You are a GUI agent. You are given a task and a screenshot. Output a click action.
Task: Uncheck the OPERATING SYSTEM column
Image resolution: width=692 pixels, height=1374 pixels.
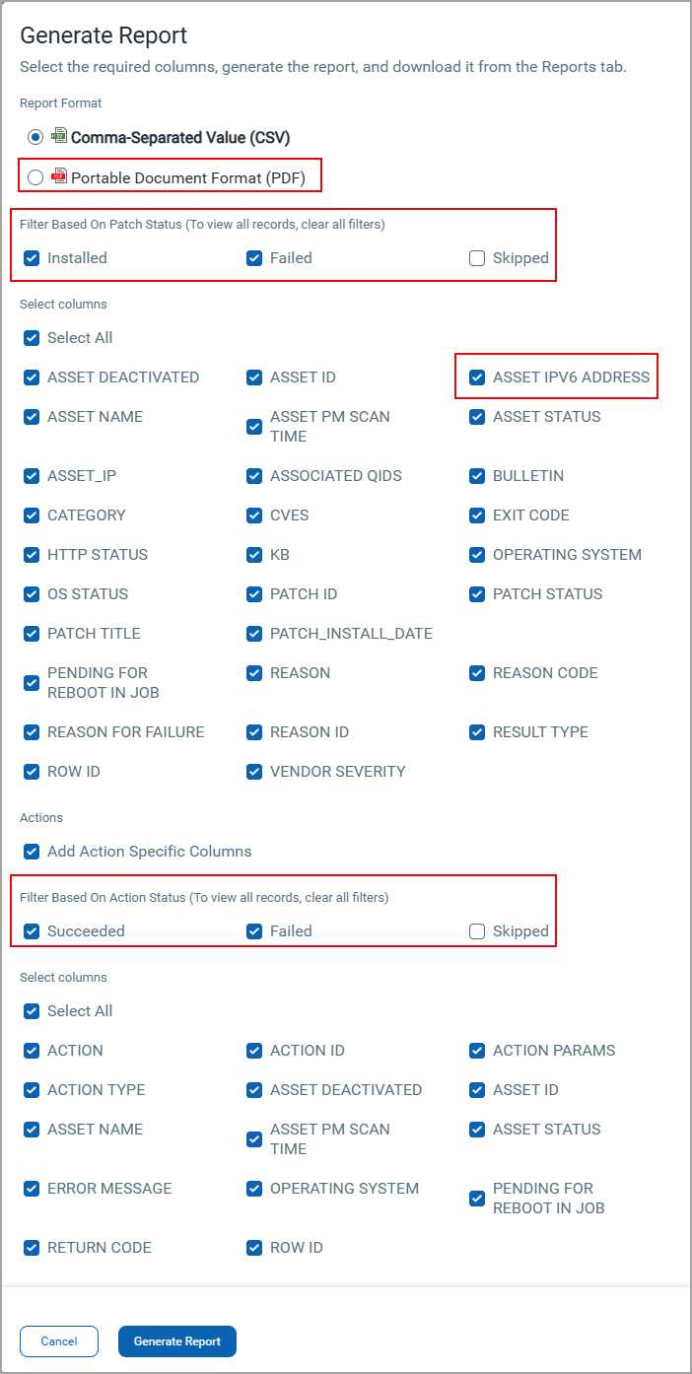click(x=477, y=554)
